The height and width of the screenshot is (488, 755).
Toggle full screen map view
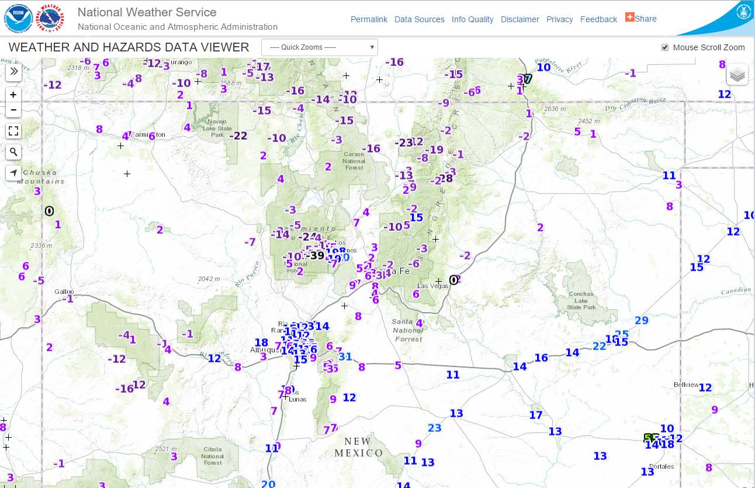click(13, 131)
